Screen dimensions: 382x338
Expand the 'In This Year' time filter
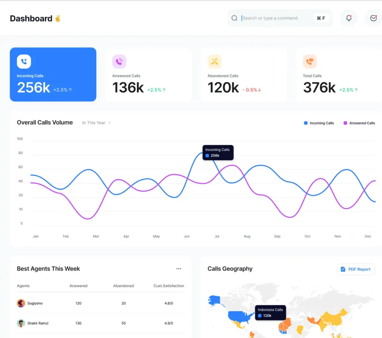point(96,123)
